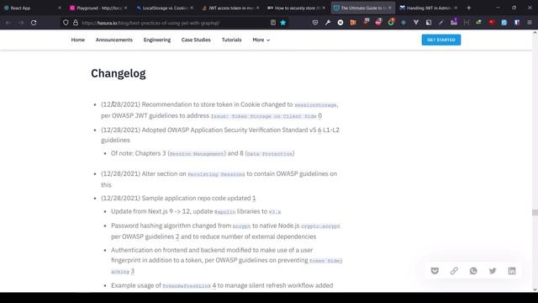Switch to LocalStorage vs. Cookies tab
This screenshot has height=303, width=538.
(x=164, y=8)
